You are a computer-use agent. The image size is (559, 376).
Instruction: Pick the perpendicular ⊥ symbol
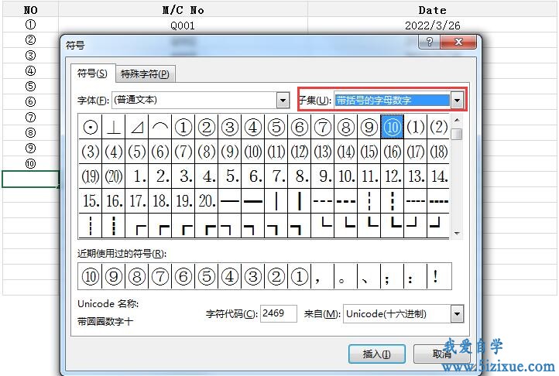click(114, 127)
